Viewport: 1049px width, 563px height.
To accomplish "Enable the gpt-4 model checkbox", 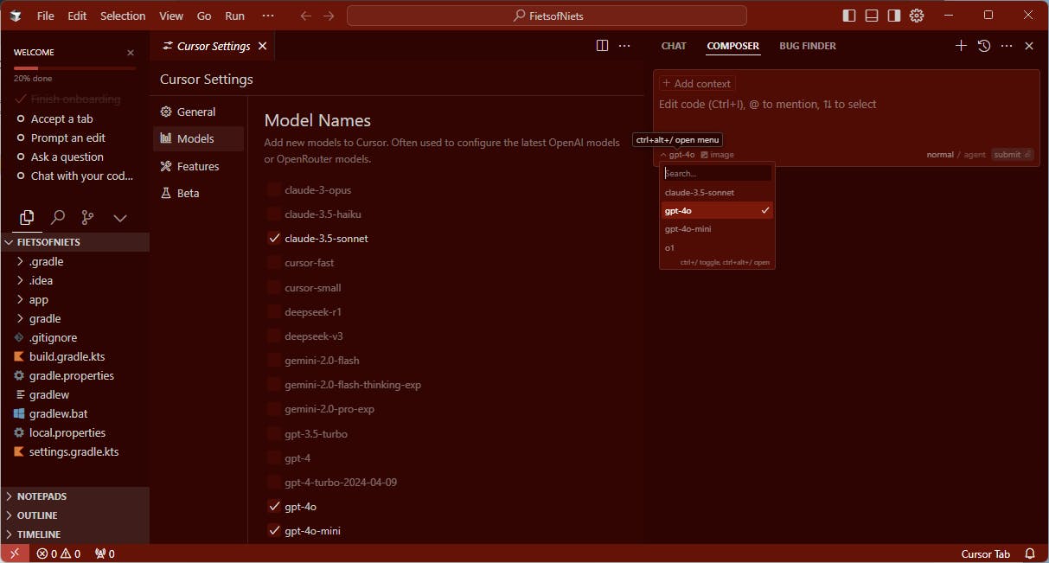I will pos(274,457).
